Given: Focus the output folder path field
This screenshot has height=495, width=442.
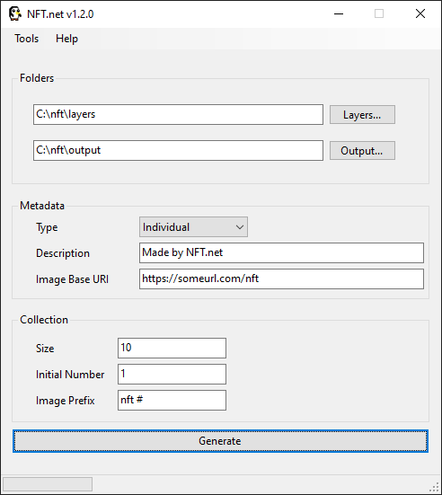Looking at the screenshot, I should [178, 151].
